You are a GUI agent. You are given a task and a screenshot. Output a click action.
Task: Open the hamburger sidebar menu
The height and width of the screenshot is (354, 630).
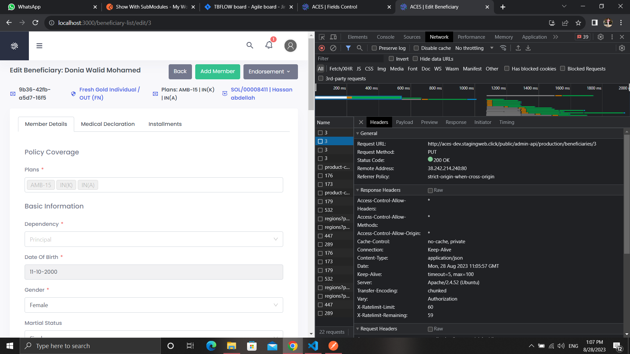click(39, 46)
